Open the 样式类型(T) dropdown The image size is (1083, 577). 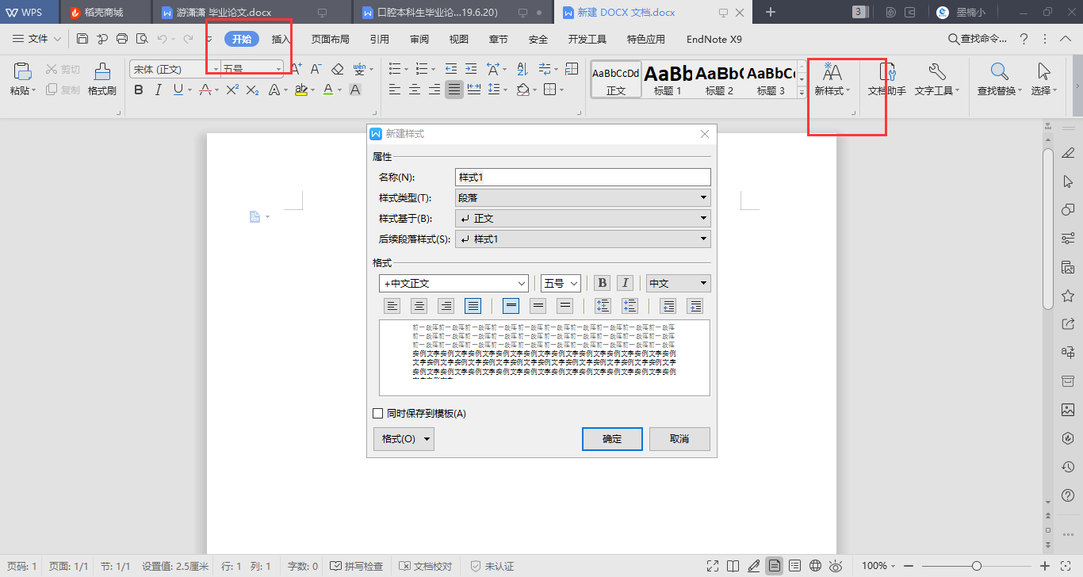point(583,197)
